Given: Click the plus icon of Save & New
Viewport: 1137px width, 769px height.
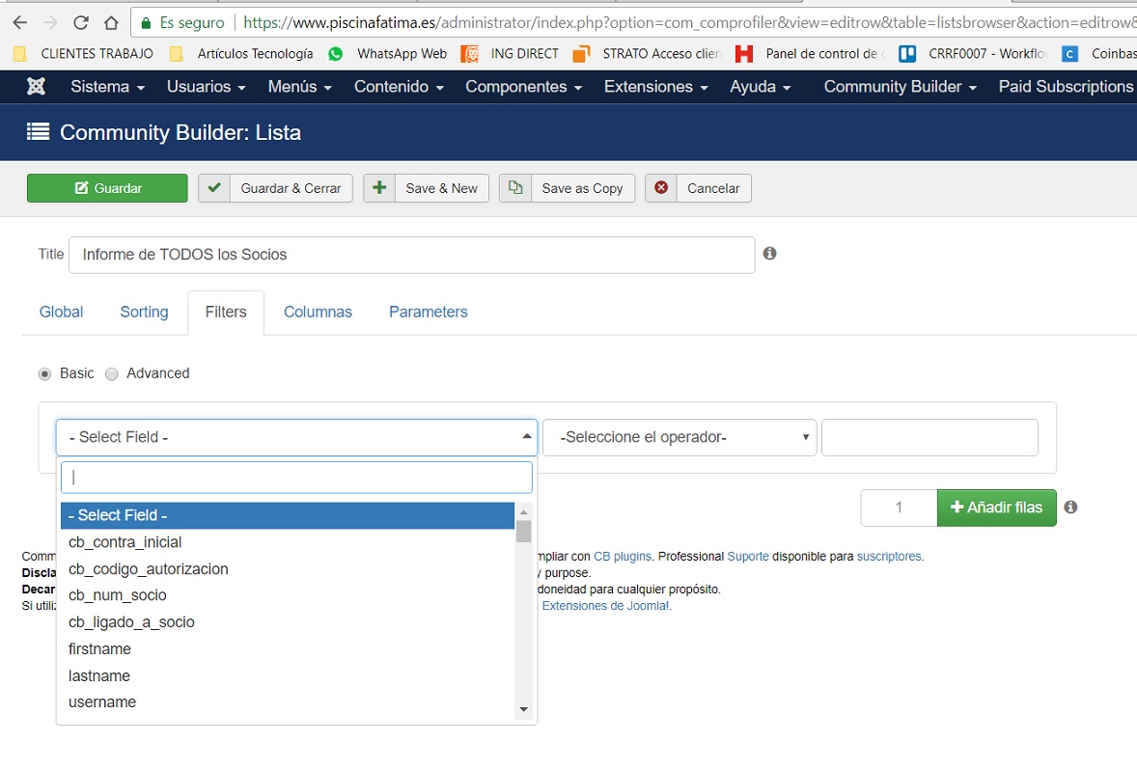Looking at the screenshot, I should click(379, 188).
